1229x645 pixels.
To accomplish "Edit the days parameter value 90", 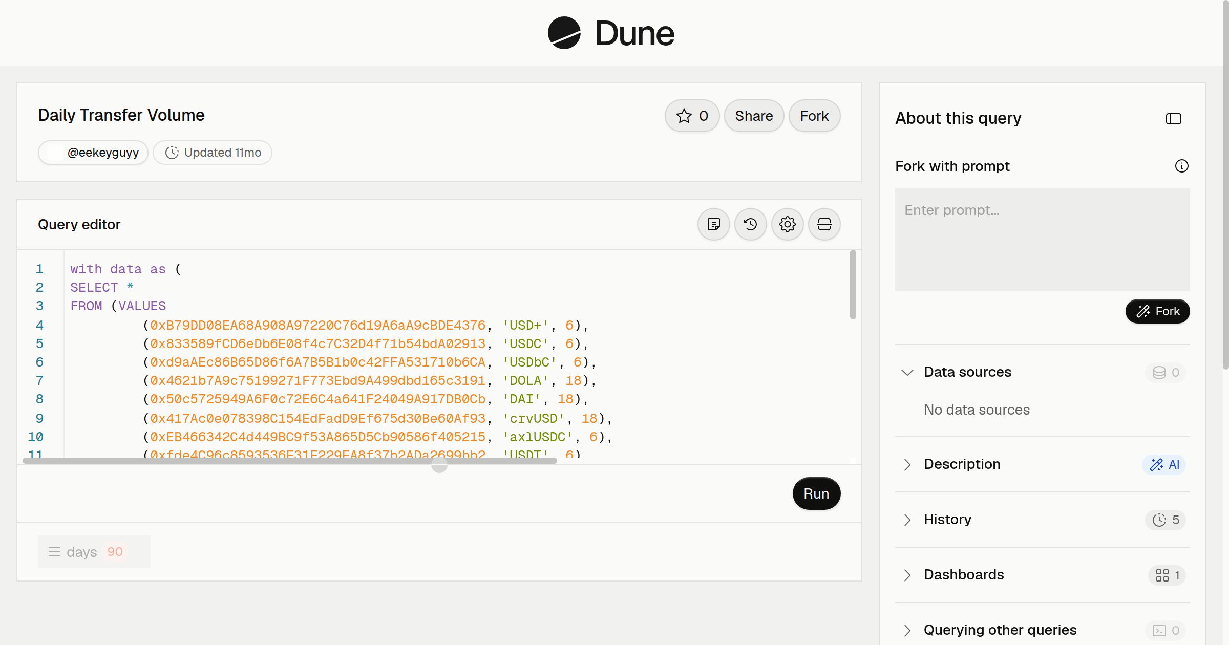I will 115,552.
